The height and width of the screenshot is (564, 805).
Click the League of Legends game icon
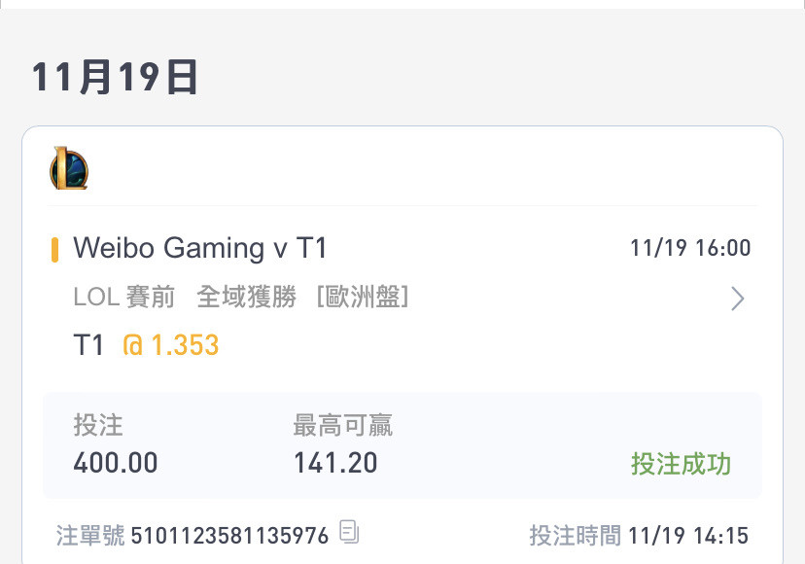(69, 168)
